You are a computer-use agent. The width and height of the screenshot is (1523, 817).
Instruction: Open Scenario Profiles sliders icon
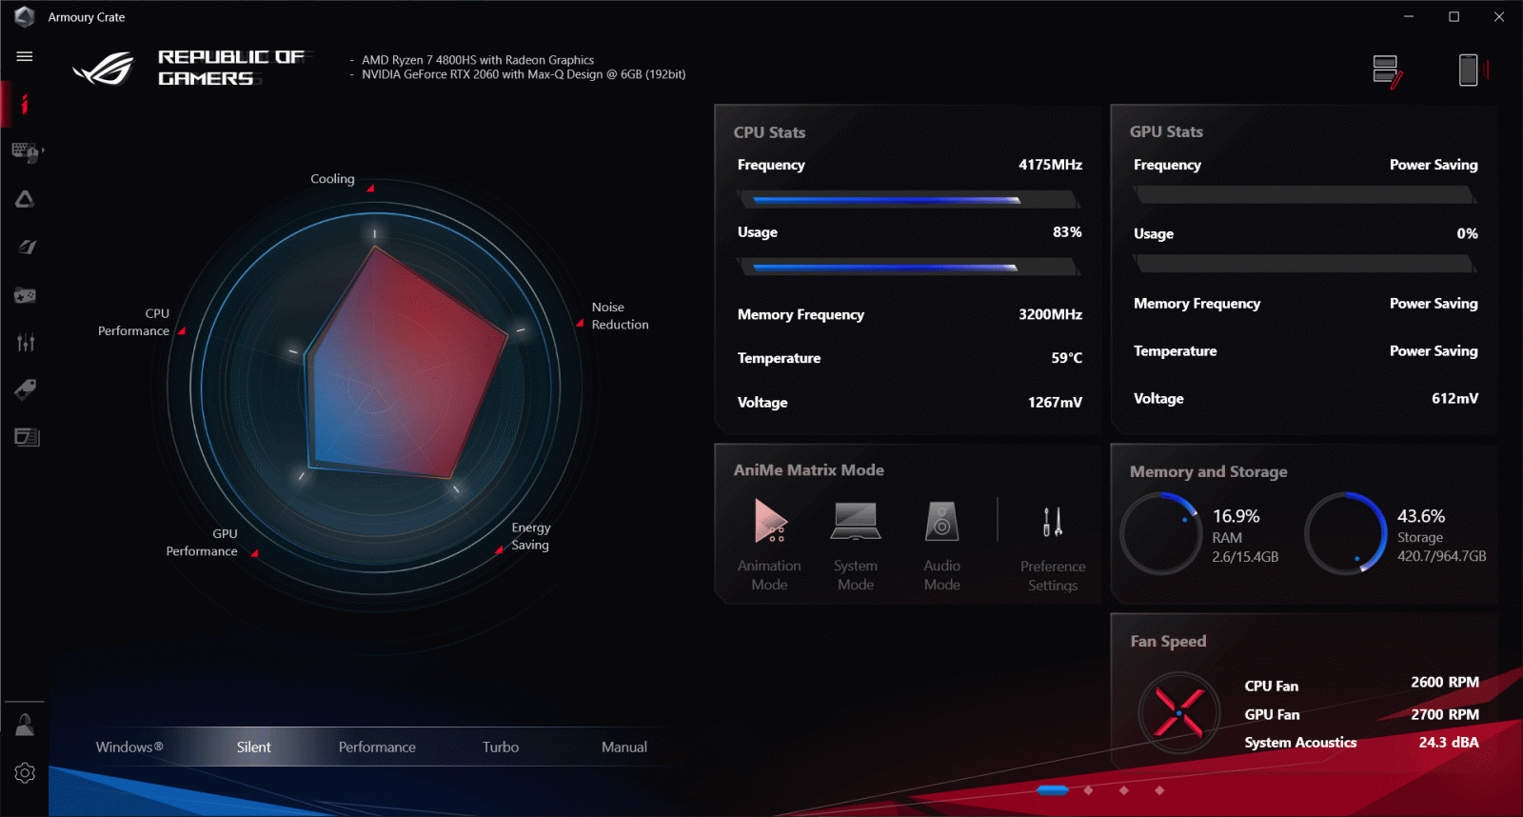26,342
